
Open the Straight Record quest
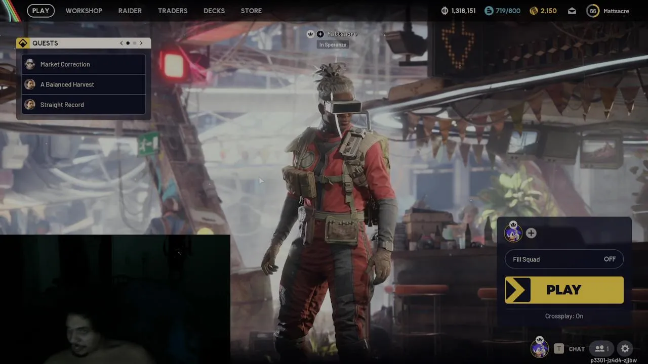[x=84, y=105]
